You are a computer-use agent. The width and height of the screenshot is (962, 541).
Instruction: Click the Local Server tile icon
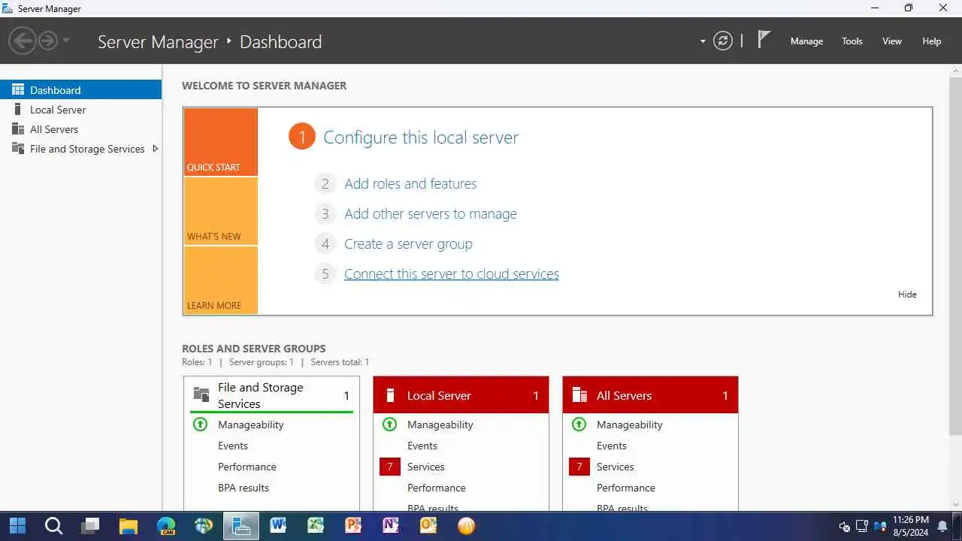pyautogui.click(x=390, y=395)
